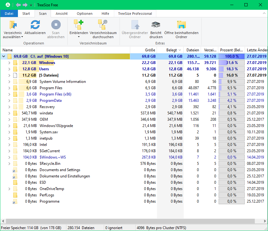The image size is (268, 231).
Task: Sort by the Prozent column header
Action: (232, 50)
